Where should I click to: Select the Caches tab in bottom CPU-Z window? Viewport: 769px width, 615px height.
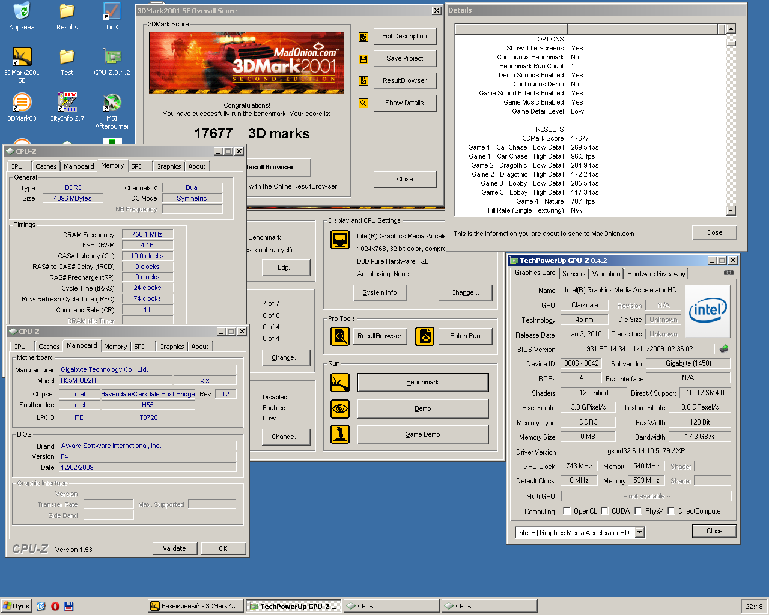click(x=49, y=347)
